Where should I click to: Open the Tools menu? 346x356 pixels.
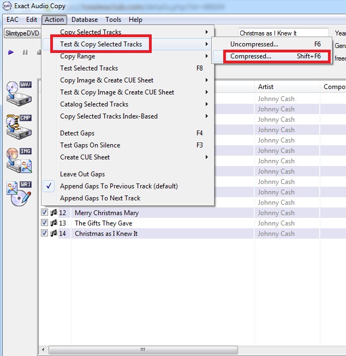click(113, 20)
